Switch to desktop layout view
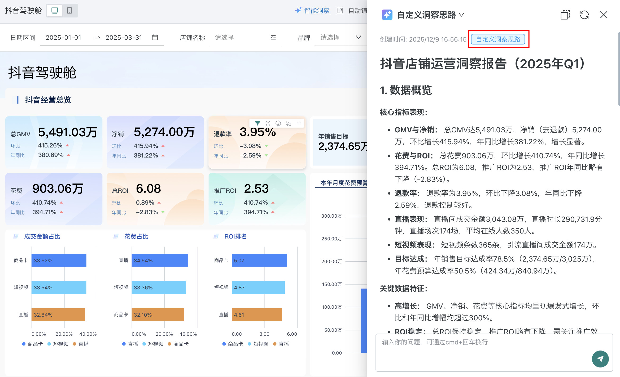This screenshot has width=620, height=377. click(x=55, y=11)
